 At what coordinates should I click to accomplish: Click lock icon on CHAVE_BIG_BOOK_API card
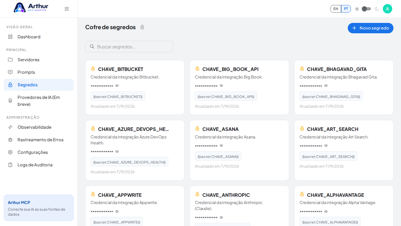pyautogui.click(x=197, y=68)
